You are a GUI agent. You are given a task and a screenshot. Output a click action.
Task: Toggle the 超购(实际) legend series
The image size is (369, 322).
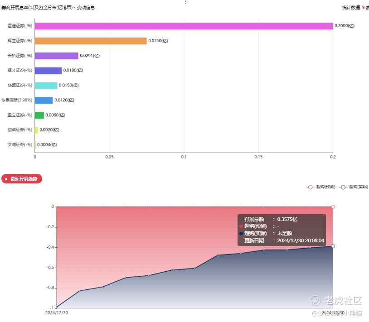[354, 187]
